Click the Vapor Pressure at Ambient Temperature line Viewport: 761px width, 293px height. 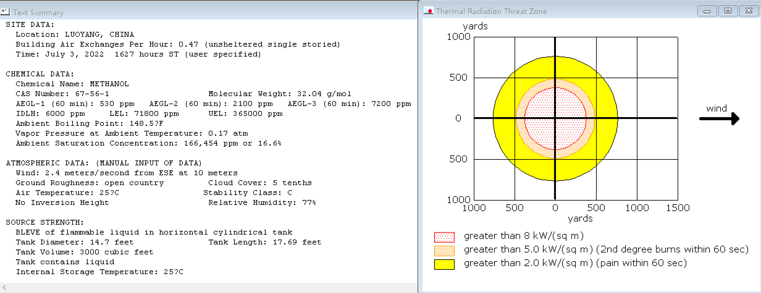[132, 133]
